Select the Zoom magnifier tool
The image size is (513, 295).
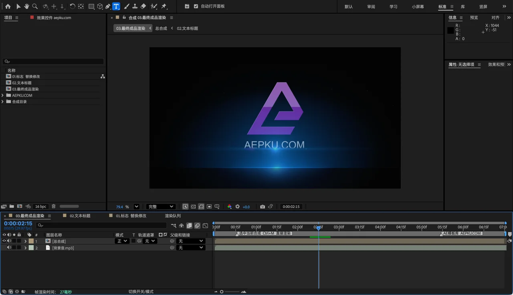coord(35,6)
